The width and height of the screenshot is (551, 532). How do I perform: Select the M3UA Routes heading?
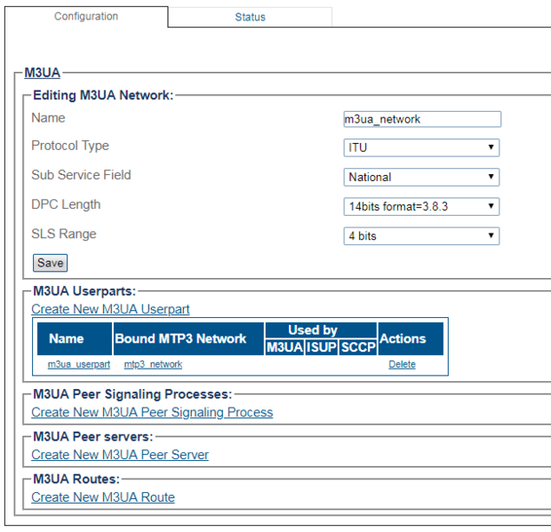pos(76,480)
